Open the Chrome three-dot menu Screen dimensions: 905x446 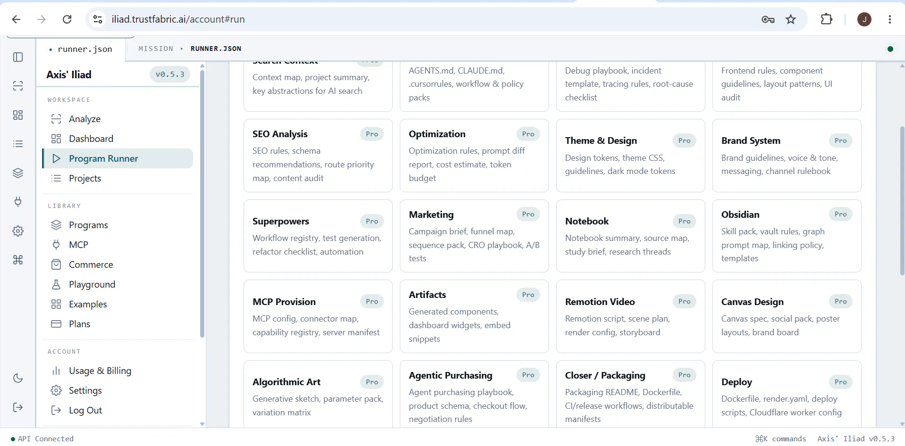pos(890,19)
